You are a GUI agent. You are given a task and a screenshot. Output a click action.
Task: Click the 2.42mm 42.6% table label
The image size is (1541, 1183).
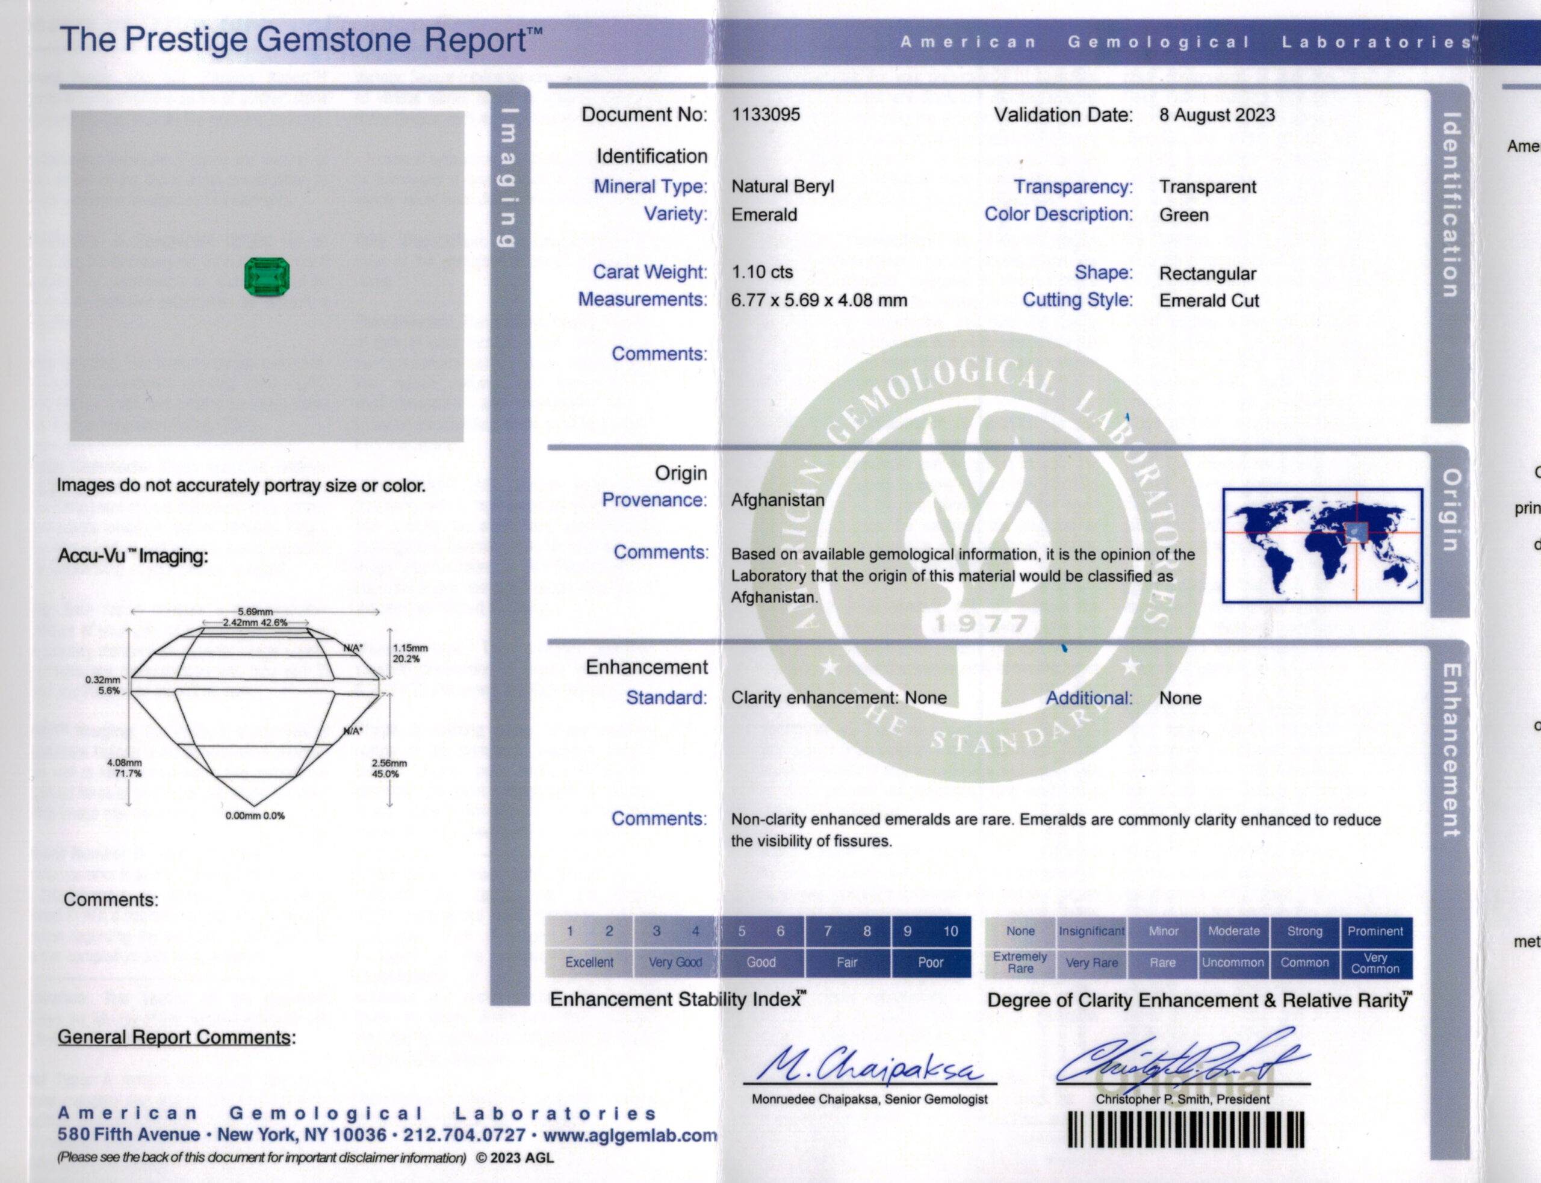255,623
